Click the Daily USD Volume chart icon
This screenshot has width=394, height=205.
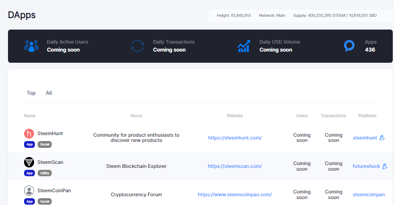click(244, 46)
